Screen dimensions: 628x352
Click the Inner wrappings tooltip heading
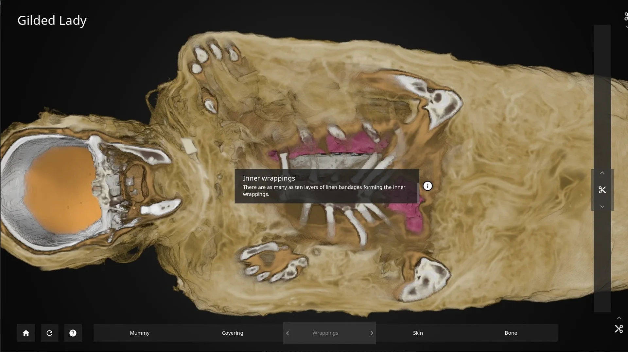point(269,178)
